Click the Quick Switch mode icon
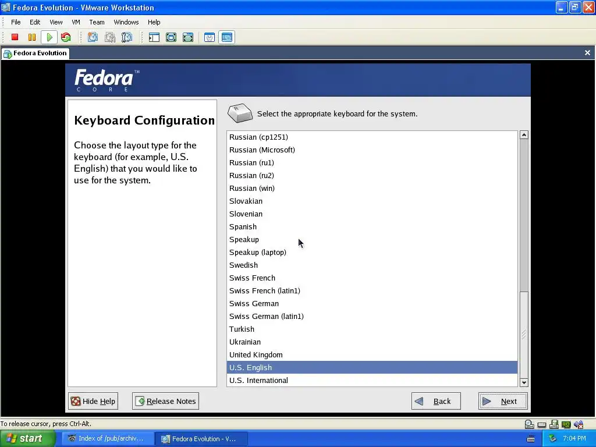 tap(171, 37)
